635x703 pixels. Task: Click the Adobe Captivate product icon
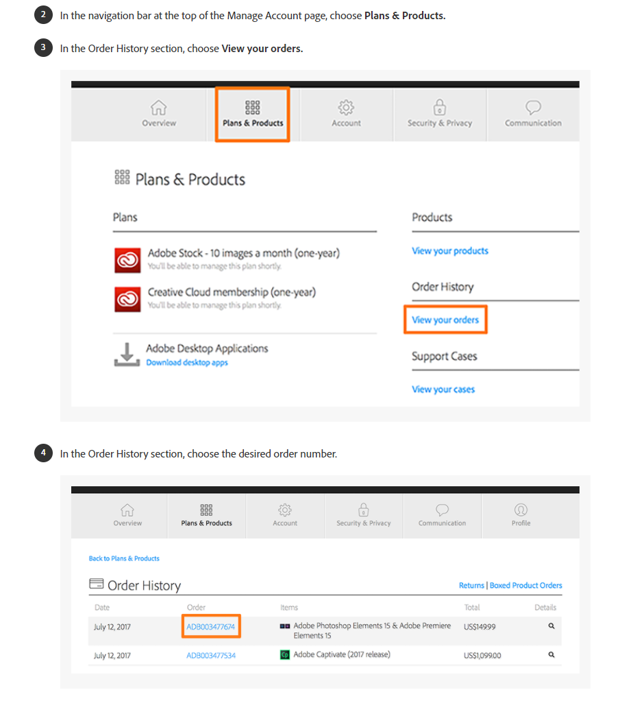coord(285,655)
